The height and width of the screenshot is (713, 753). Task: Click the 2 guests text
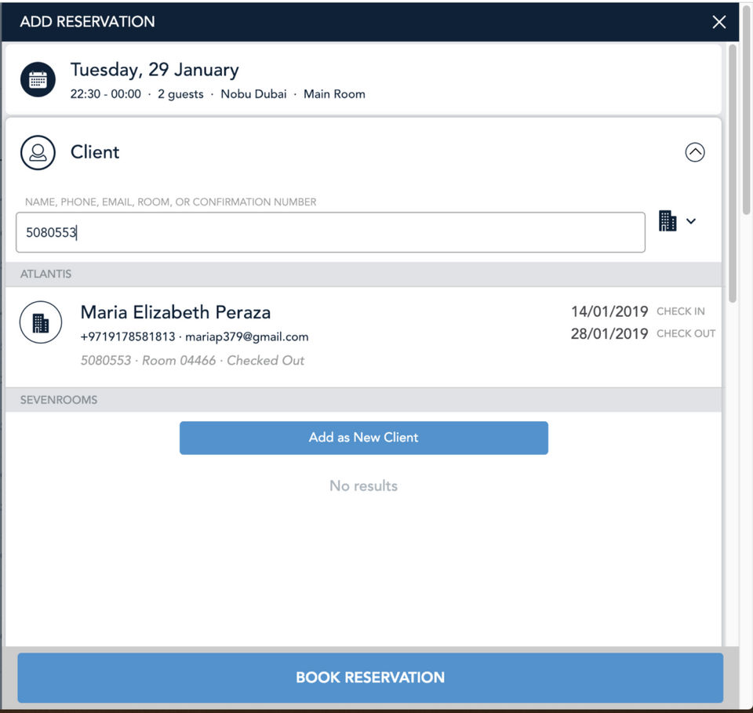click(180, 95)
